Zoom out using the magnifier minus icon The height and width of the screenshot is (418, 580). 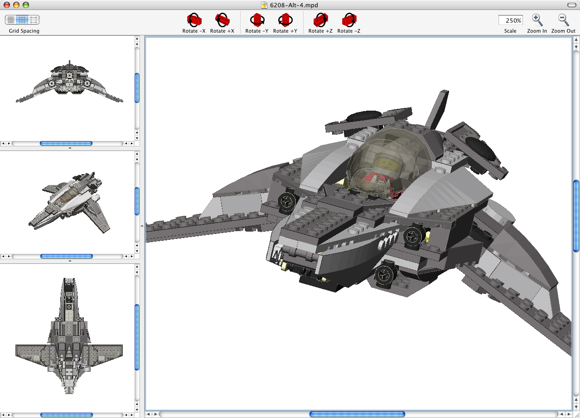click(x=563, y=19)
